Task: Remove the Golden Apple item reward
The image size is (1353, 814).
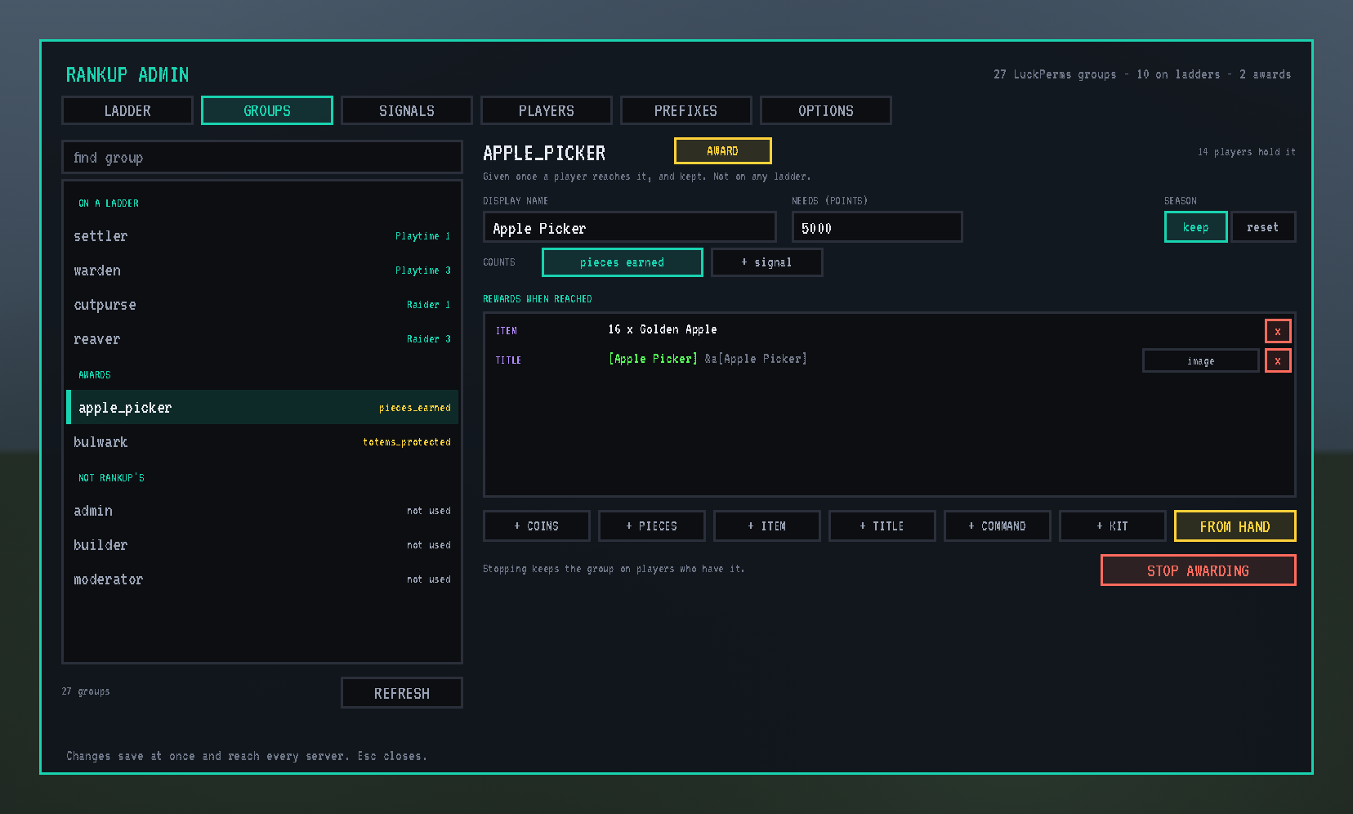Action: tap(1278, 331)
